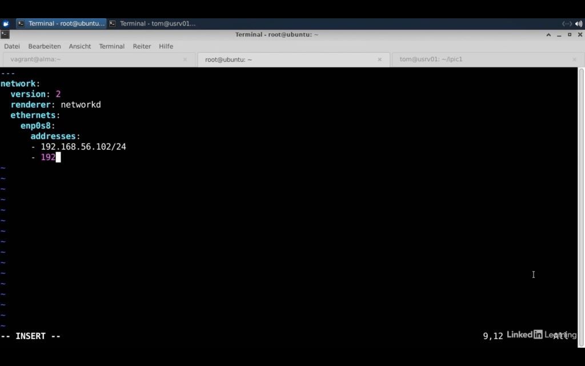Expand the Ansicht menu
This screenshot has width=585, height=366.
point(80,46)
